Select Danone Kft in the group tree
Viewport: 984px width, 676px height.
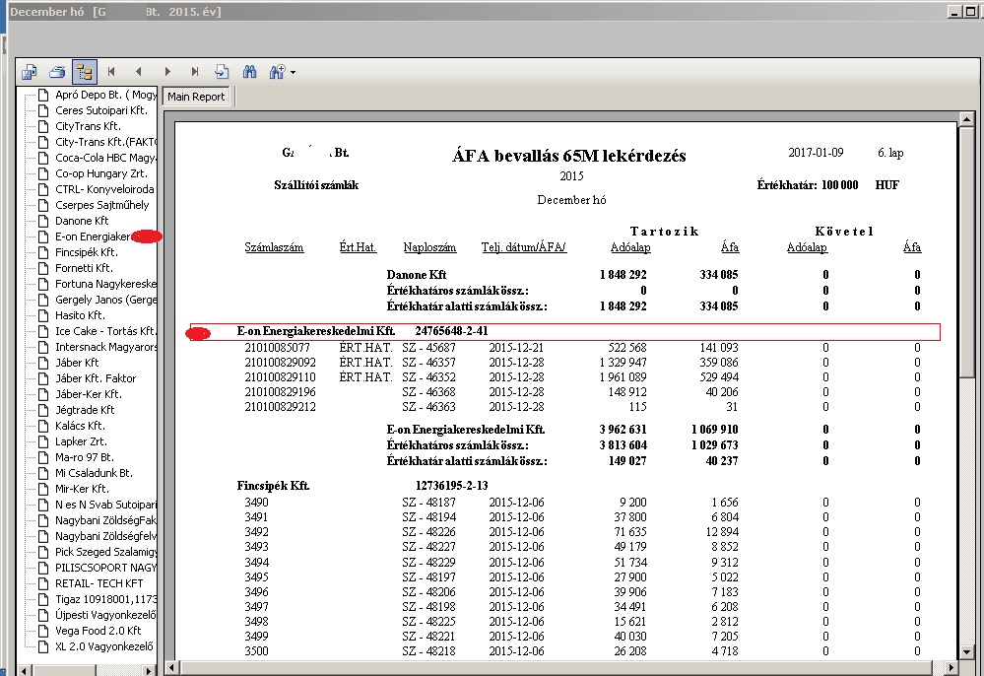coord(82,221)
